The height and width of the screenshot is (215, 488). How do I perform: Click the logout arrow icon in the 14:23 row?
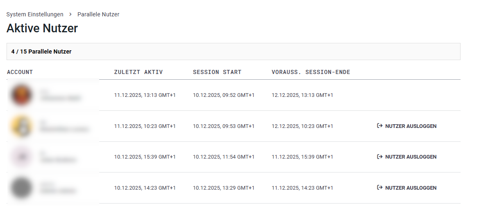coord(379,188)
